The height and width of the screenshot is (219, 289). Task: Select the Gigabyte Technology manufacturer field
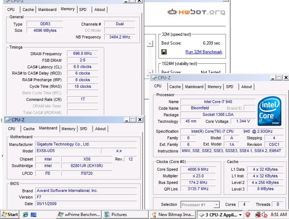point(86,144)
